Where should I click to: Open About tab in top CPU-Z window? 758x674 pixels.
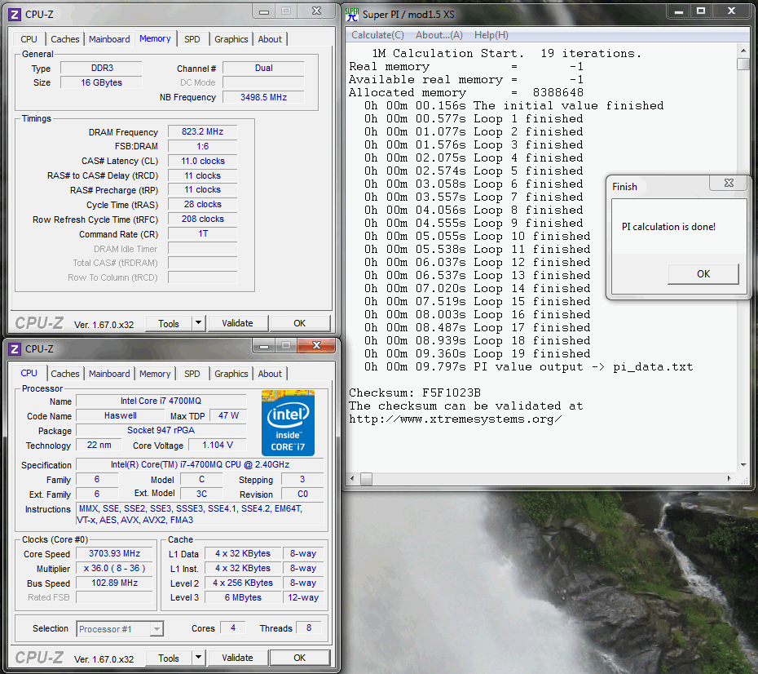pyautogui.click(x=270, y=39)
